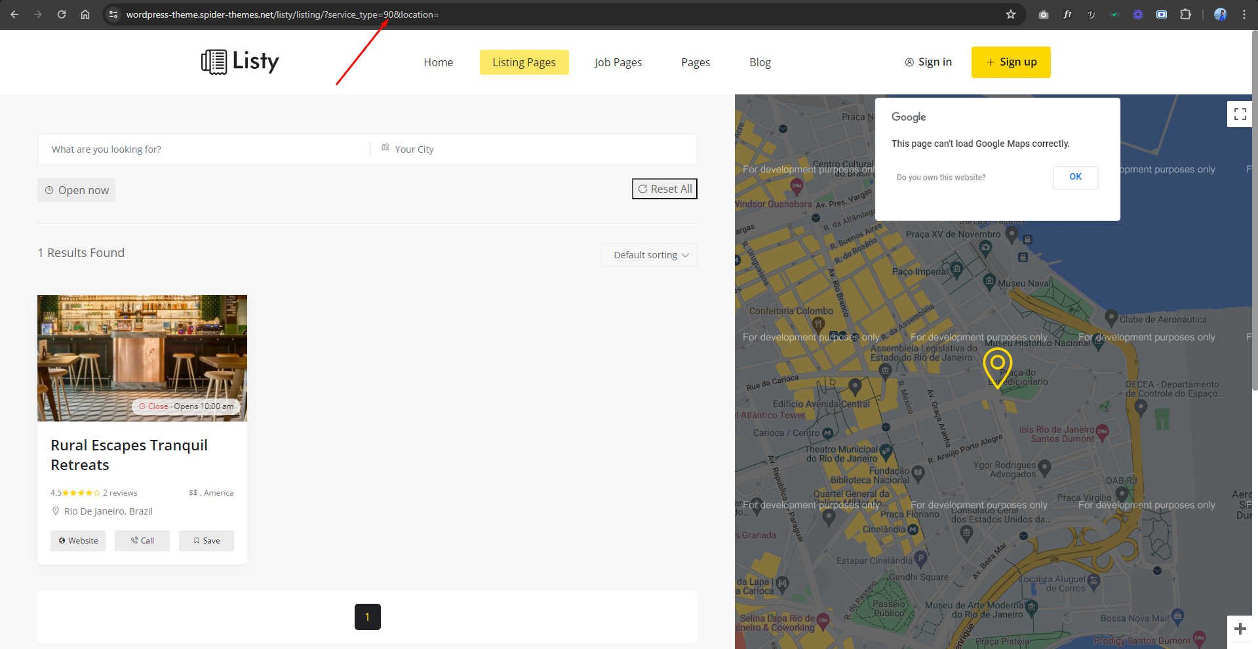Open the Chrome profile avatar
The image size is (1258, 649).
tap(1220, 14)
